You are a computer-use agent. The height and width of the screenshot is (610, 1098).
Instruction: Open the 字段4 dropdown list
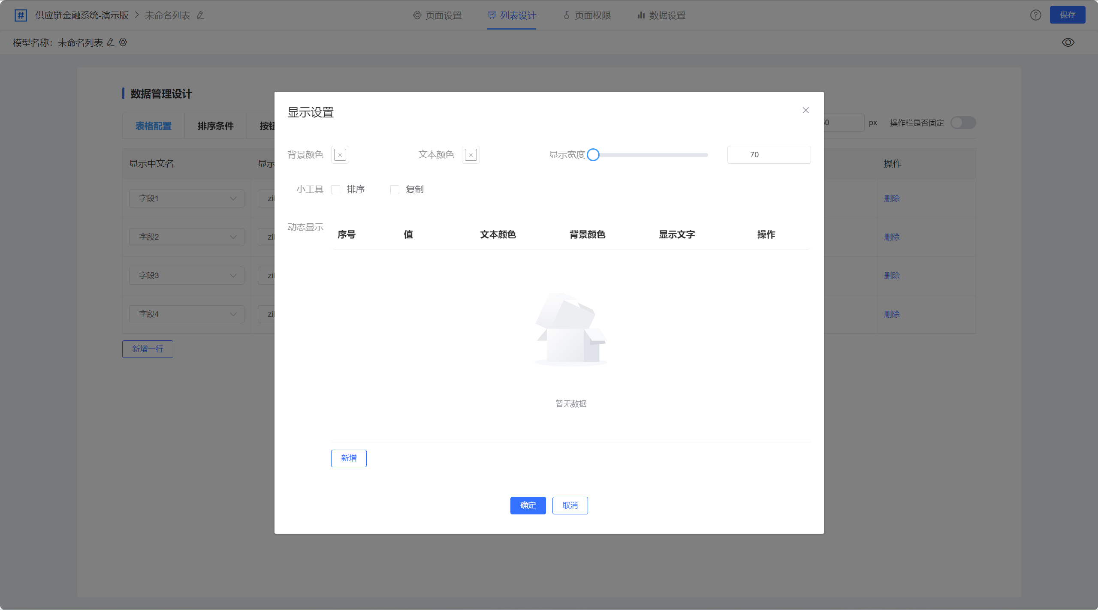[186, 314]
